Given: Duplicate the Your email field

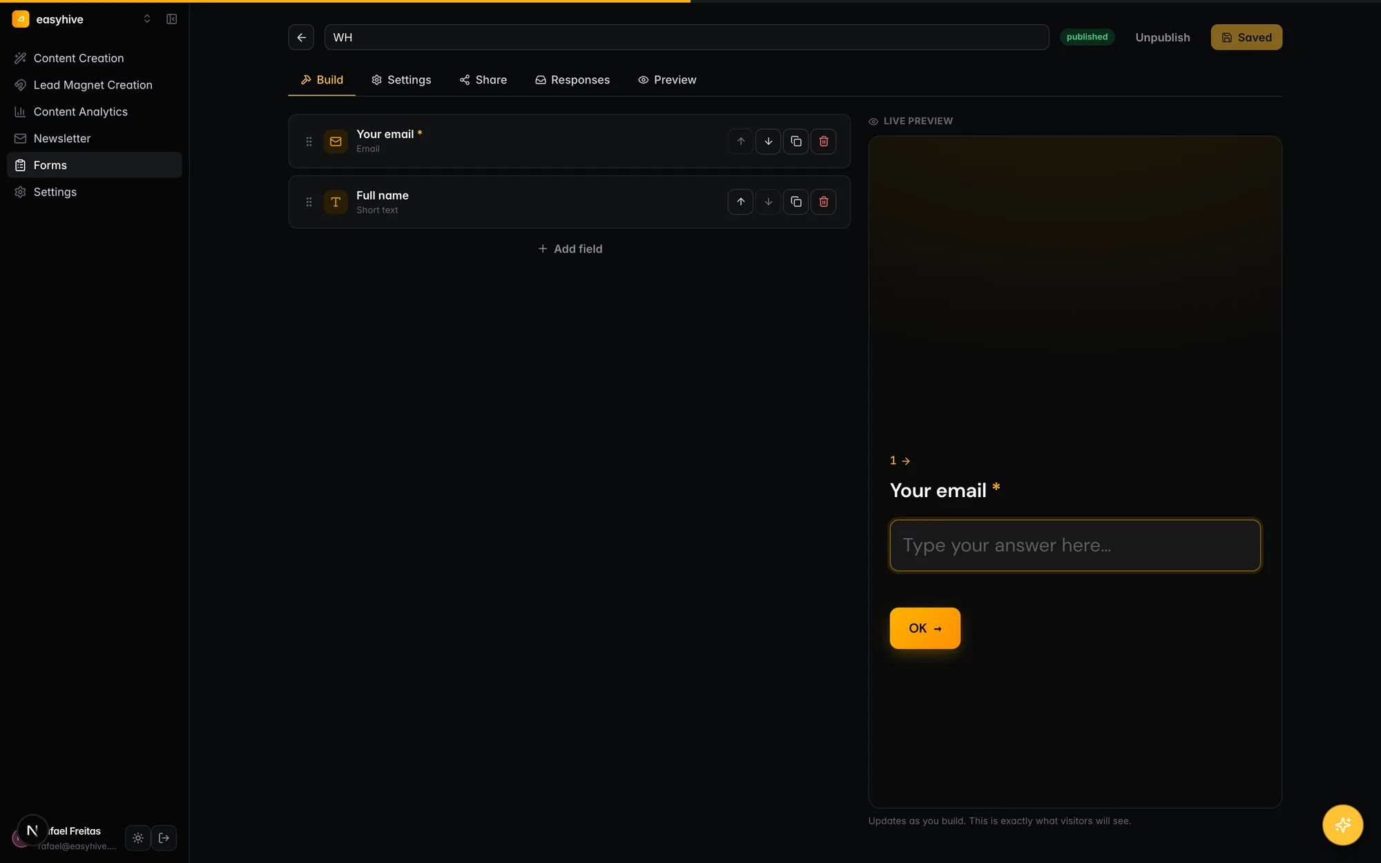Looking at the screenshot, I should coord(795,142).
